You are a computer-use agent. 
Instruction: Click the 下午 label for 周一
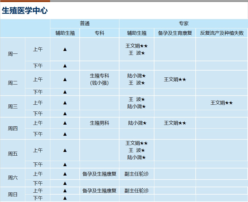point(38,66)
